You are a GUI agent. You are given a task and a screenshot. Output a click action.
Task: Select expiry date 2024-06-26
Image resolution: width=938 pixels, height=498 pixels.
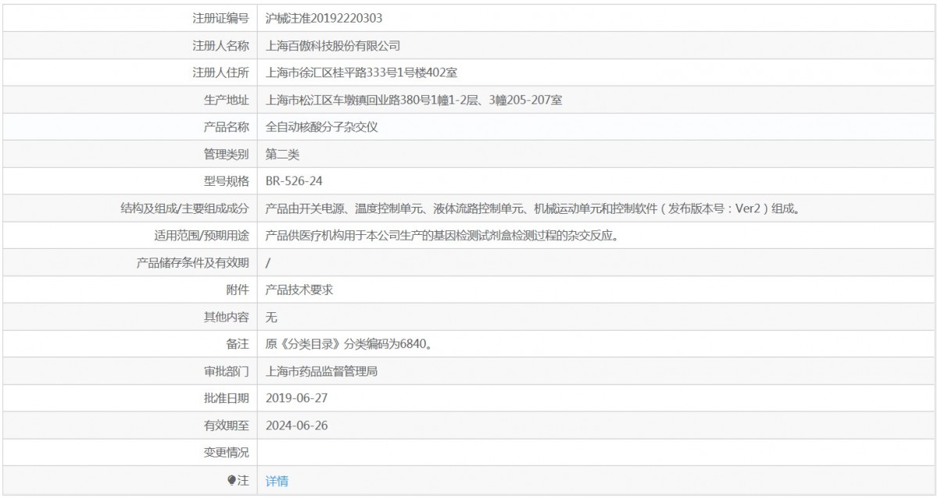pyautogui.click(x=295, y=426)
